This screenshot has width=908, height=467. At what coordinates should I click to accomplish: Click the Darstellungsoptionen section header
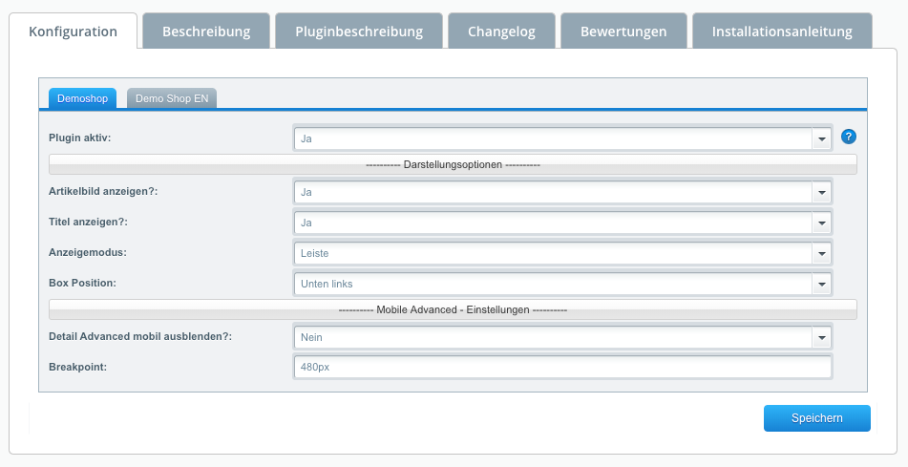click(453, 164)
